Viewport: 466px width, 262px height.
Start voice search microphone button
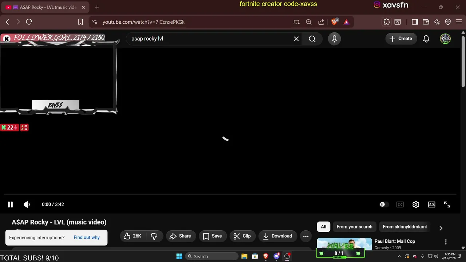pos(334,39)
